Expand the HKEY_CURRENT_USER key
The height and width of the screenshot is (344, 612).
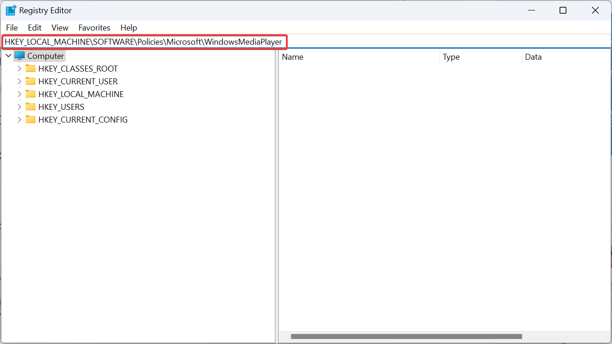(19, 81)
